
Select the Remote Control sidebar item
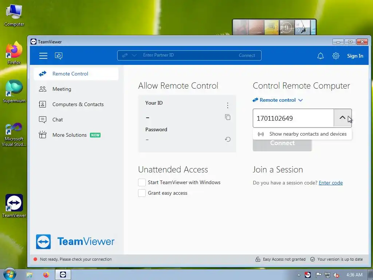[76, 74]
